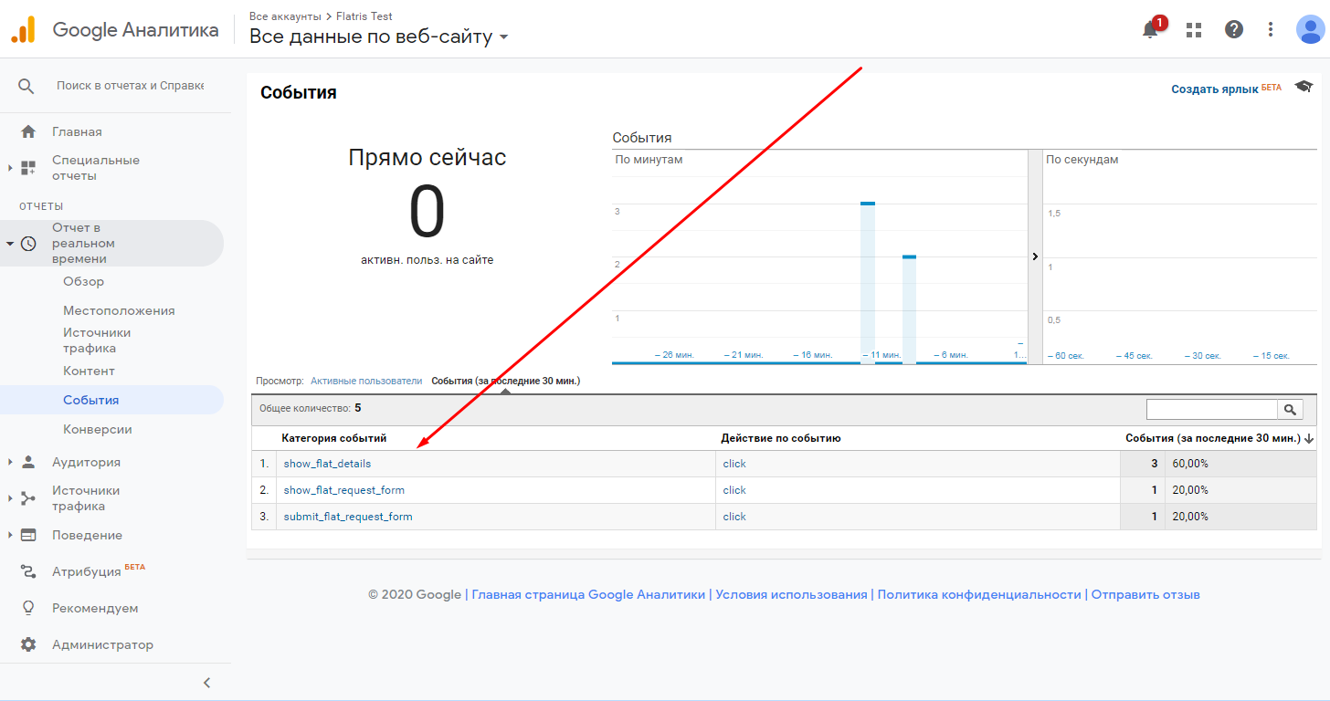Focus the events table filter field
Image resolution: width=1330 pixels, height=701 pixels.
coord(1212,410)
